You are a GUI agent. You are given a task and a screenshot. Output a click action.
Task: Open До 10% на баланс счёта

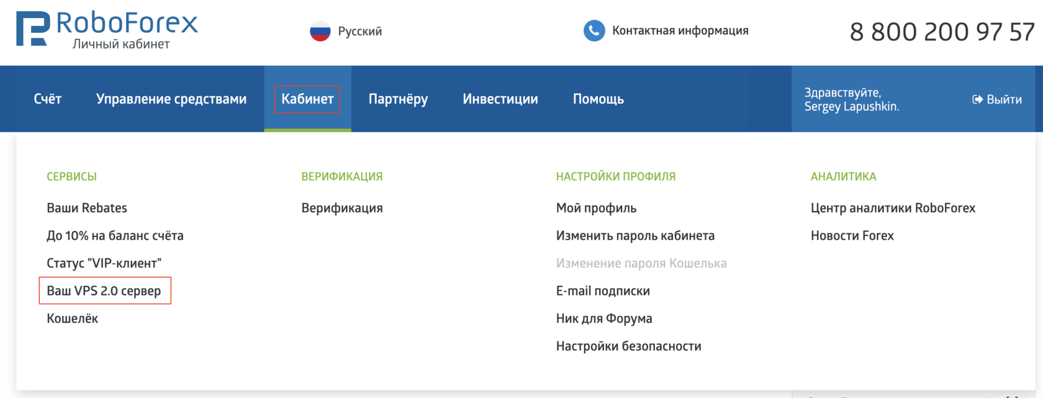tap(115, 236)
